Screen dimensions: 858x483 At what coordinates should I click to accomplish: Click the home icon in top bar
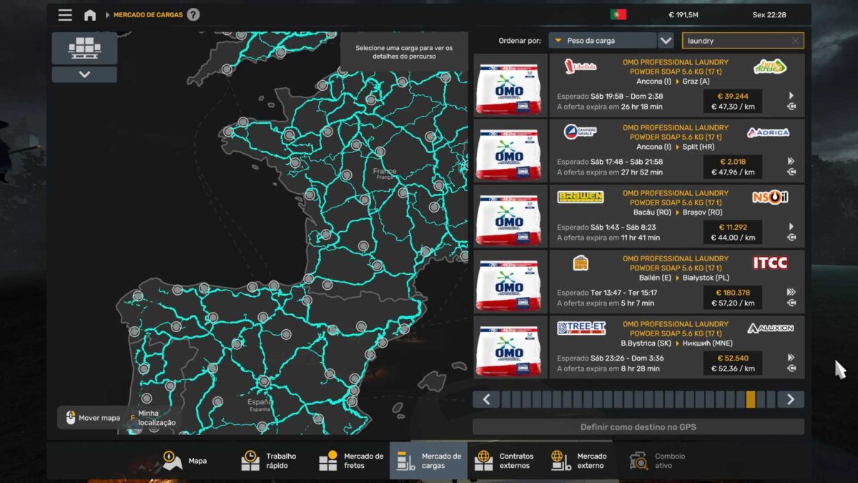point(90,15)
